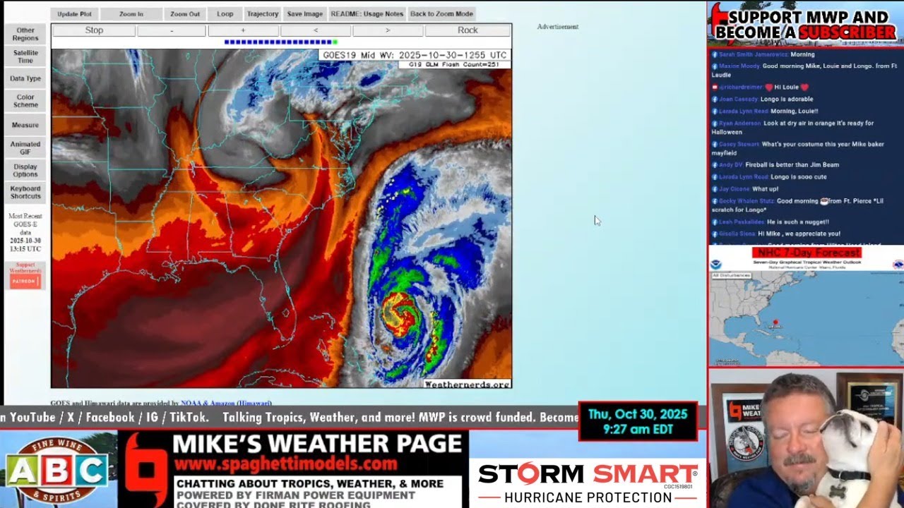This screenshot has width=904, height=508.
Task: Click the 'Fireball is better than Jim Beam' message
Action: [793, 165]
